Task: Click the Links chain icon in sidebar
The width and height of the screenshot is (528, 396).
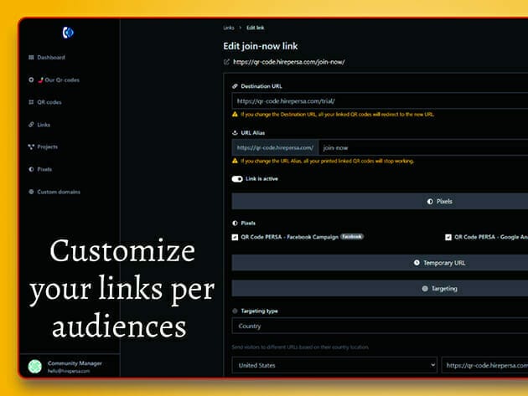Action: [x=31, y=125]
